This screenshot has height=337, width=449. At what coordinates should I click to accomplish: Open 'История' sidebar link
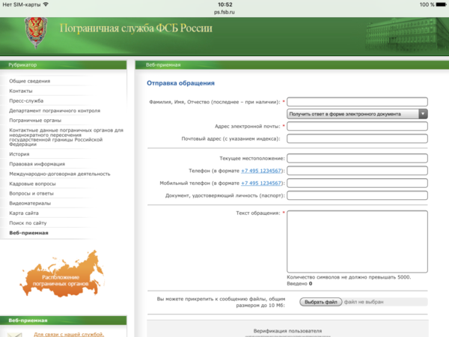(19, 154)
